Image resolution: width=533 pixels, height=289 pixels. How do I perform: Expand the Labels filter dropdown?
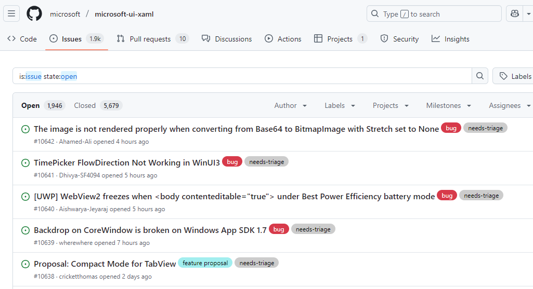(x=340, y=105)
